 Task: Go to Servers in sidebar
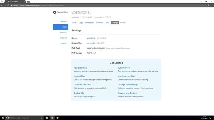pyautogui.click(x=64, y=21)
